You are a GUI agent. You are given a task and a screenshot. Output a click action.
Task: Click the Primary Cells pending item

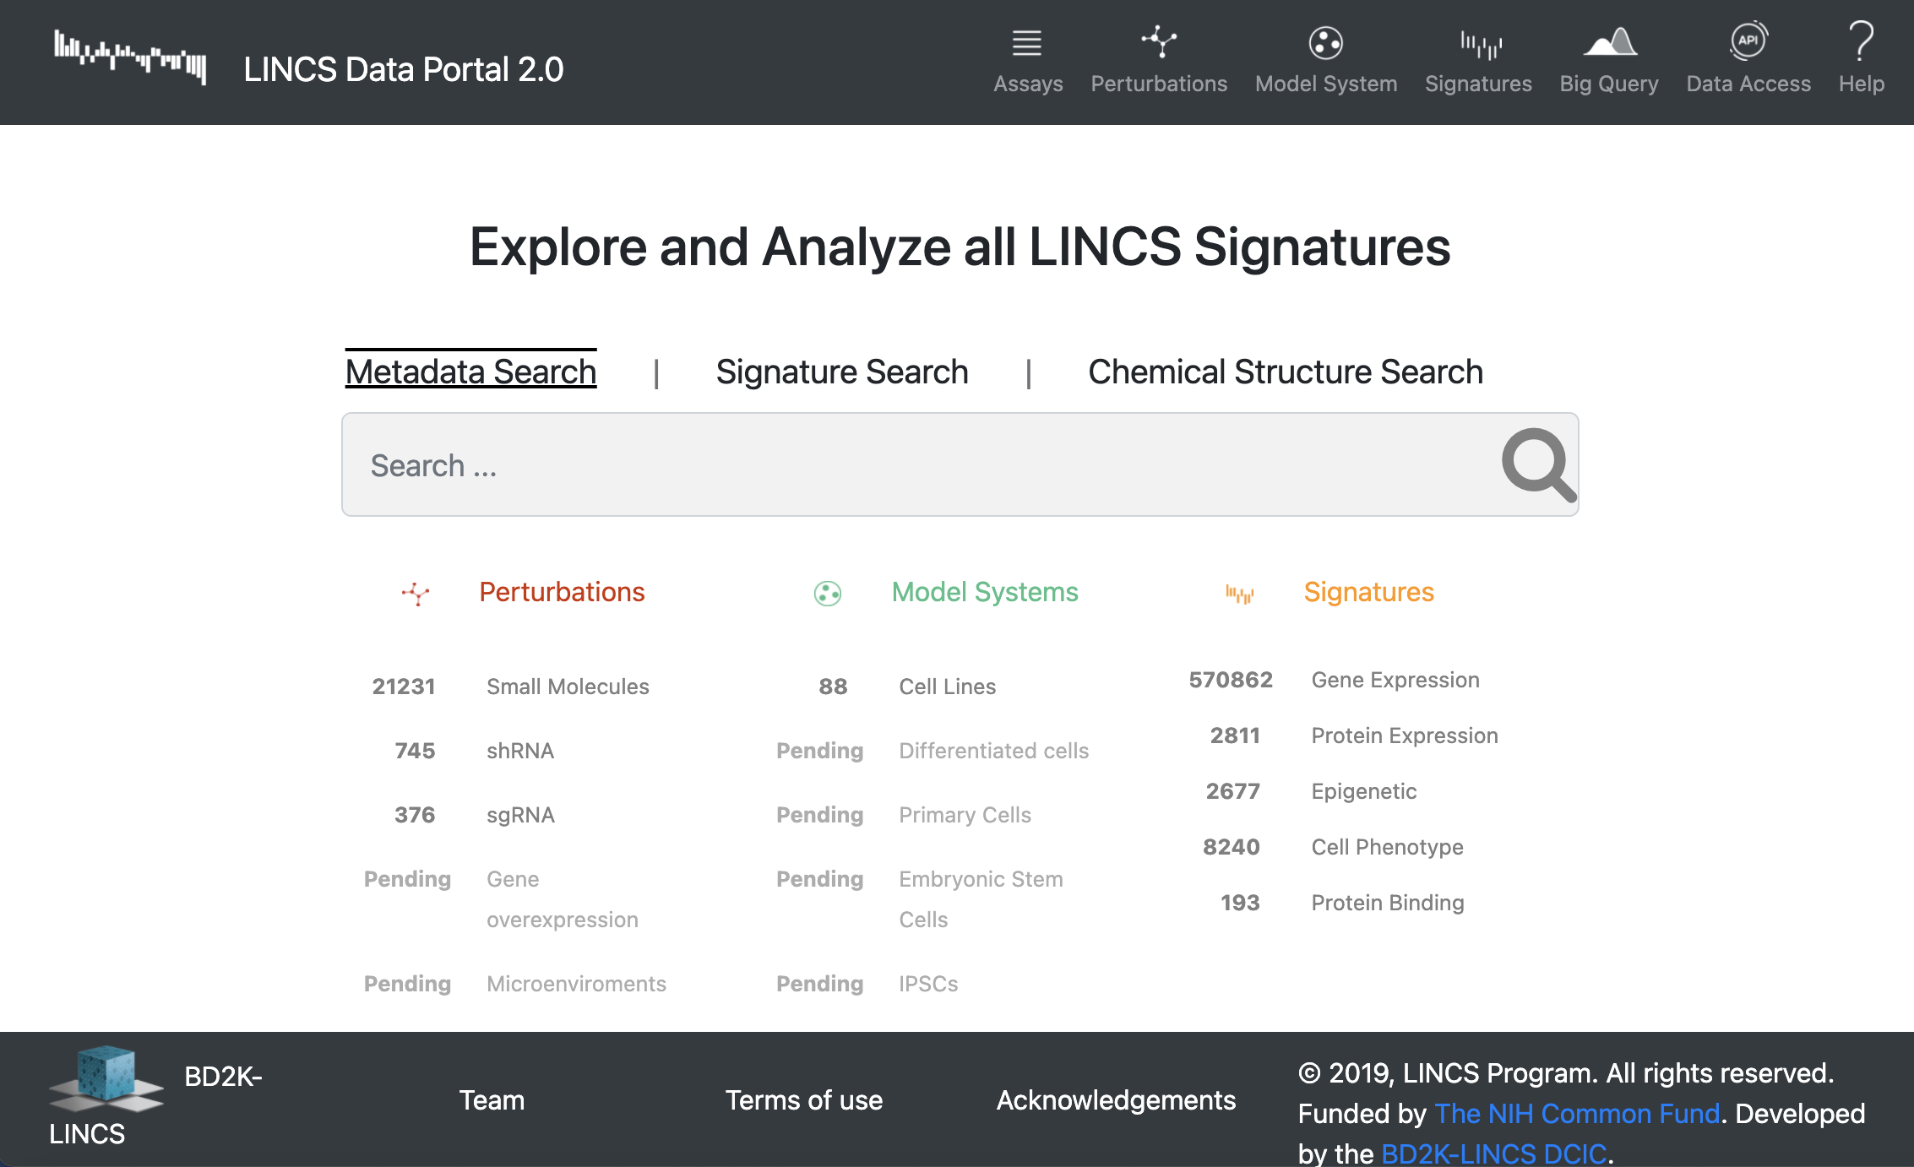tap(965, 815)
